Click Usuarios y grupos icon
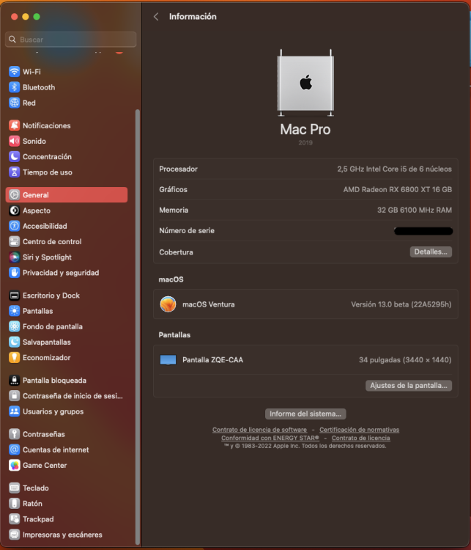This screenshot has height=550, width=471. (15, 411)
